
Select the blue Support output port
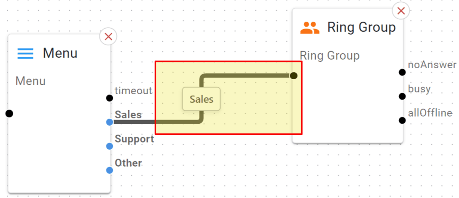(x=110, y=146)
